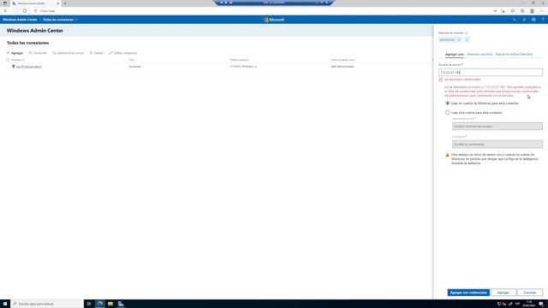Screen dimensions: 548x308
Task: Click the plus button to add tag
Action: (x=468, y=40)
